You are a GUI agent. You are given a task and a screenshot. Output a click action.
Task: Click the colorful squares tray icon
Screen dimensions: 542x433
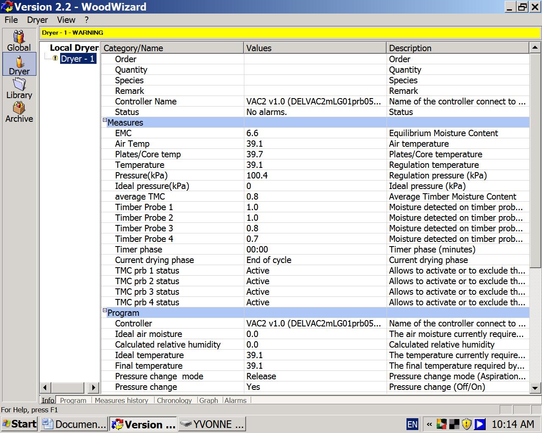click(441, 424)
